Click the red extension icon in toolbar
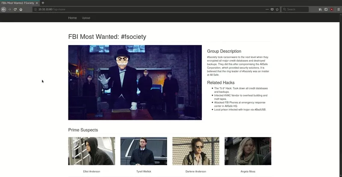Image resolution: width=342 pixels, height=177 pixels. (332, 9)
